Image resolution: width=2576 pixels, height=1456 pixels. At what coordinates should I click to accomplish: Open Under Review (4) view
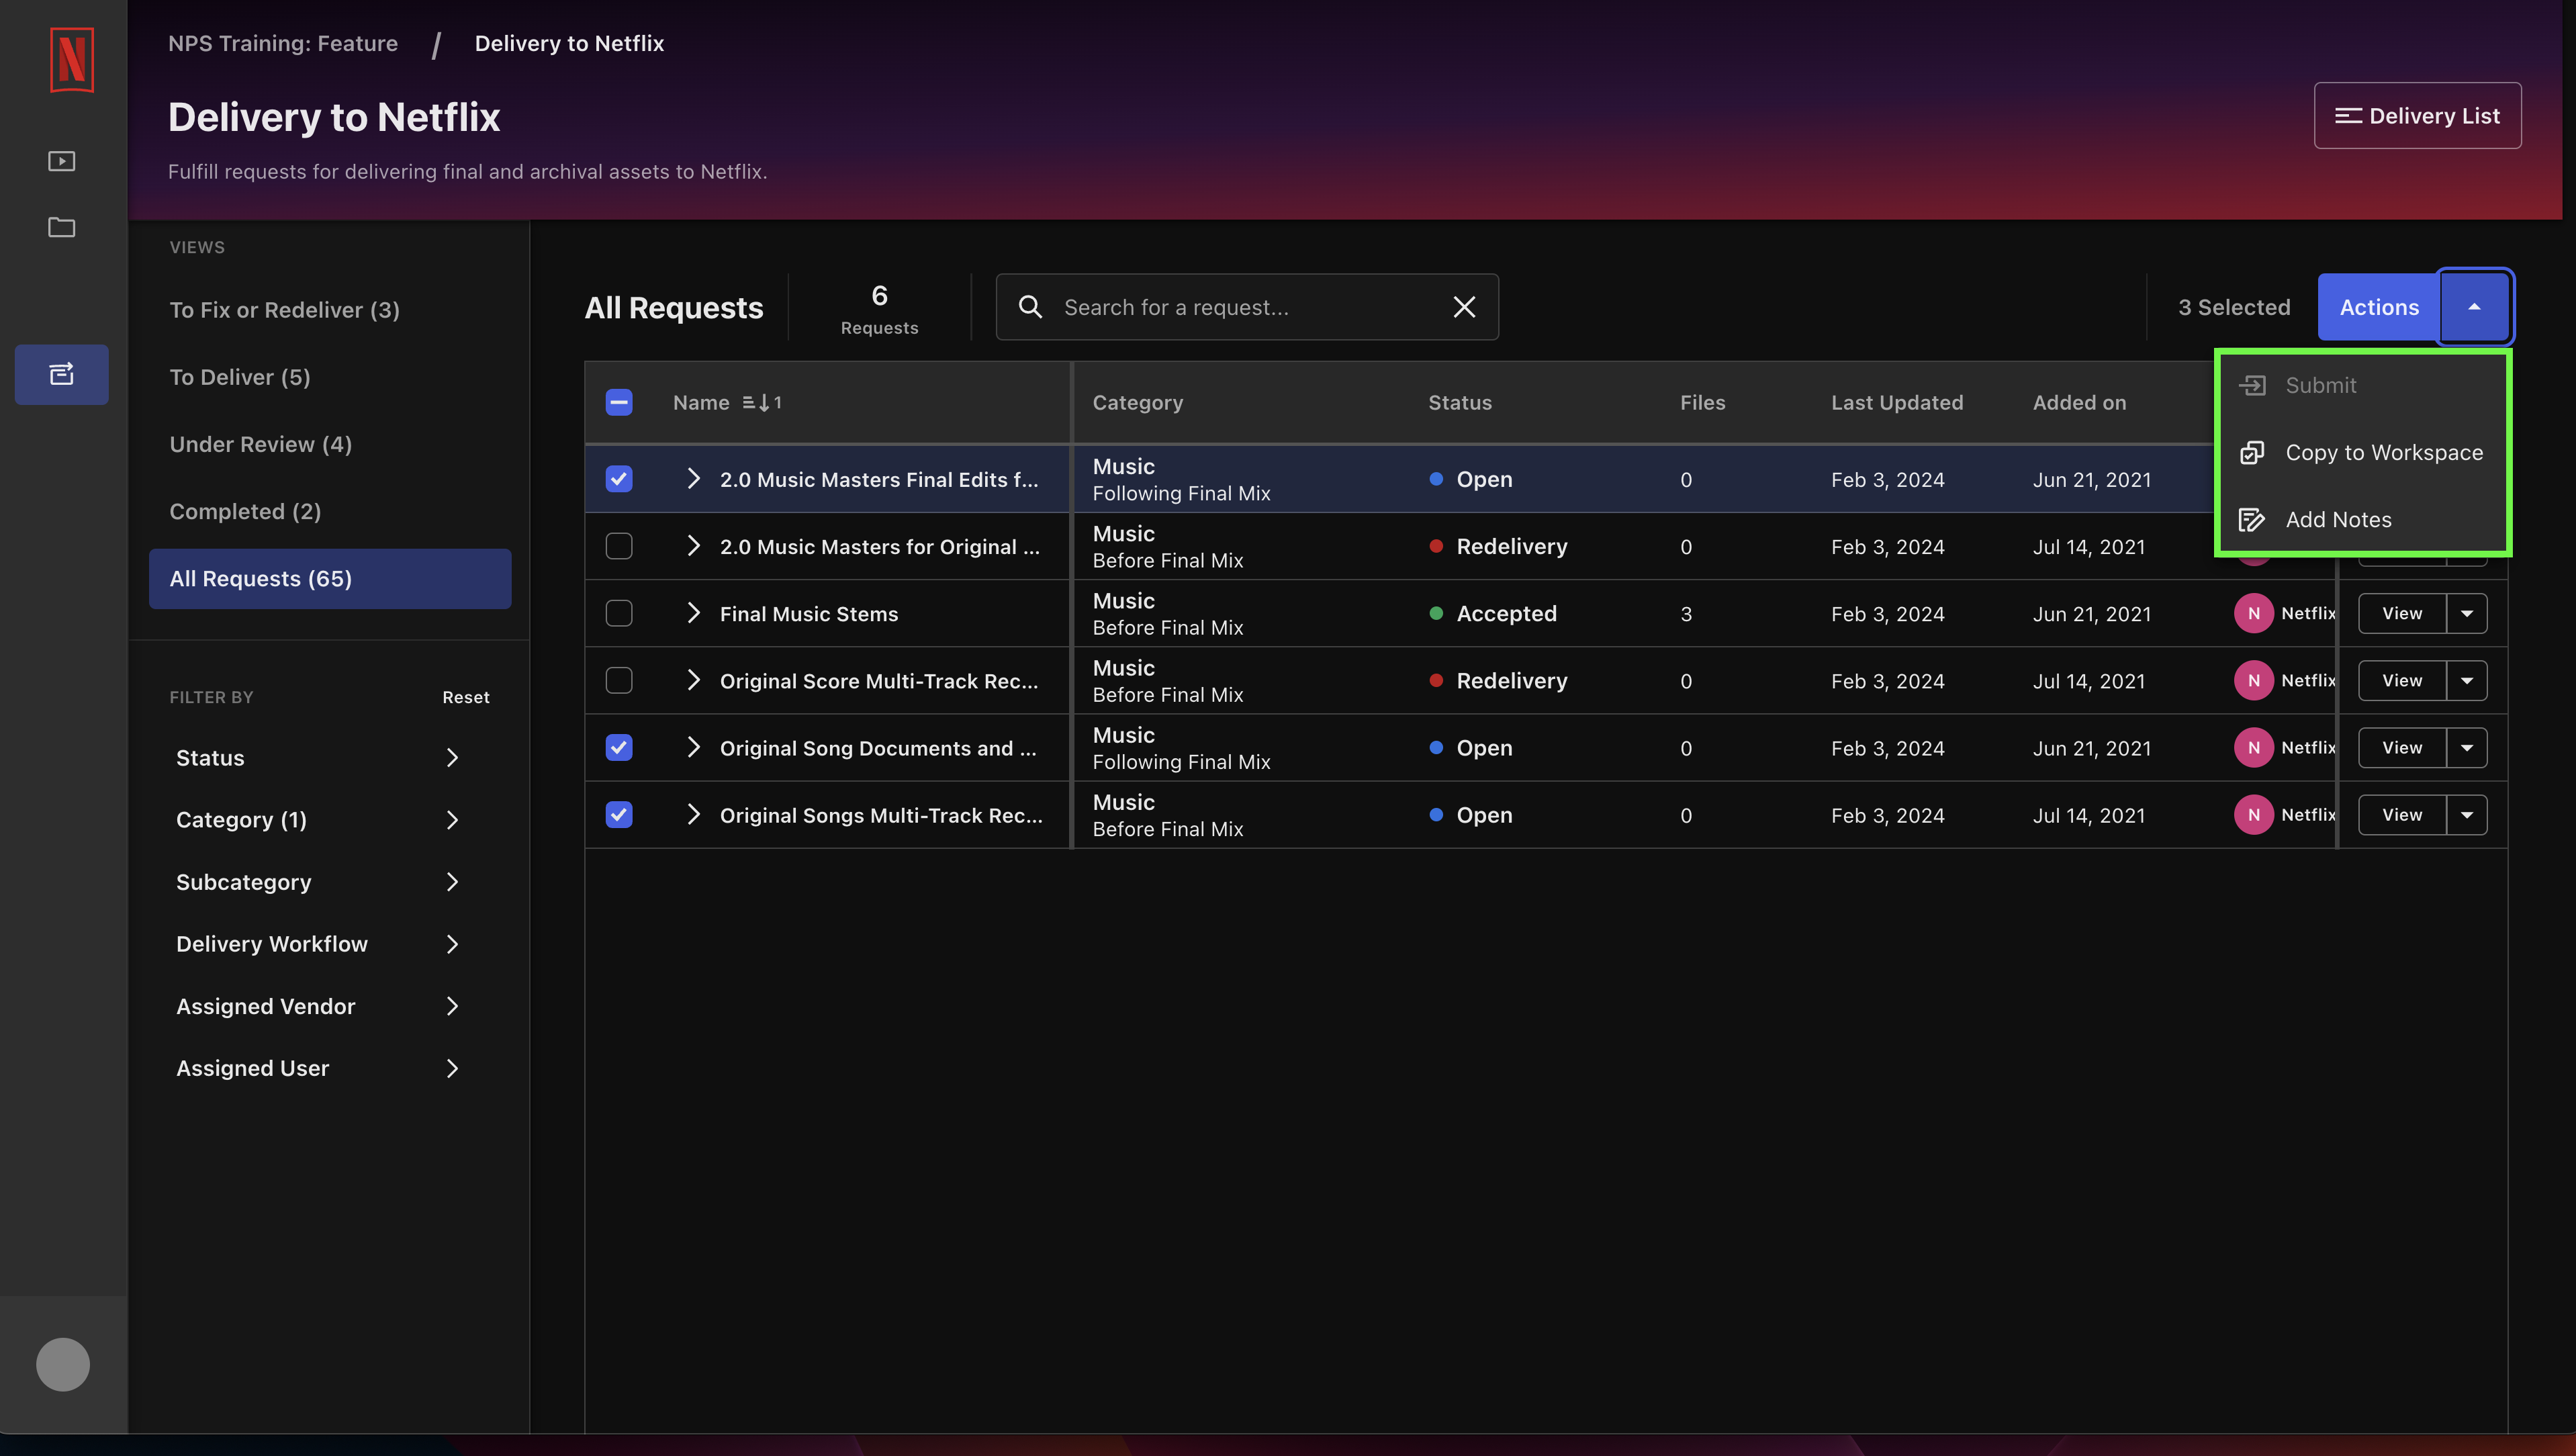coord(330,444)
